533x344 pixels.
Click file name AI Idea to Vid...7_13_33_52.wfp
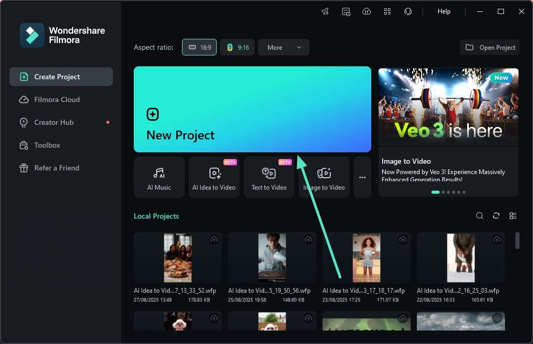pos(175,291)
